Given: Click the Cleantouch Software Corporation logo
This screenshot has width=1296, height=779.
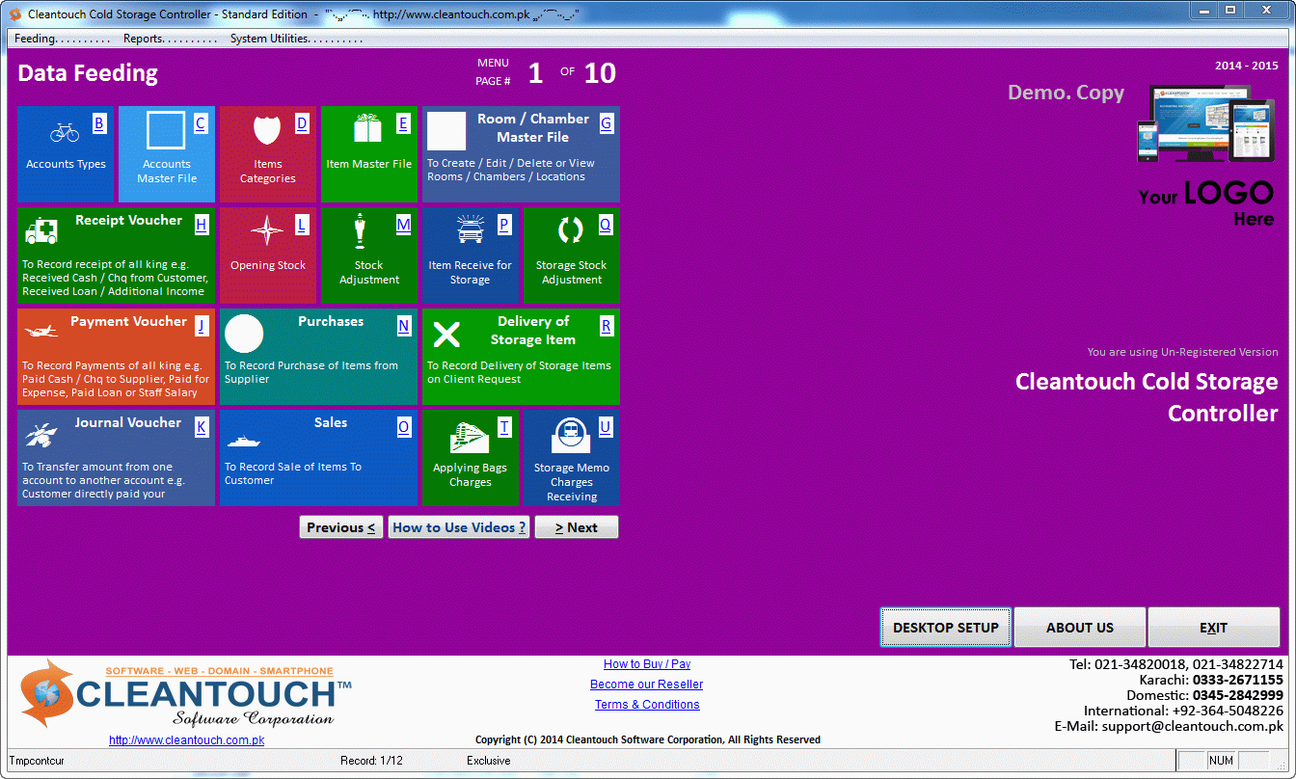Looking at the screenshot, I should [x=186, y=694].
